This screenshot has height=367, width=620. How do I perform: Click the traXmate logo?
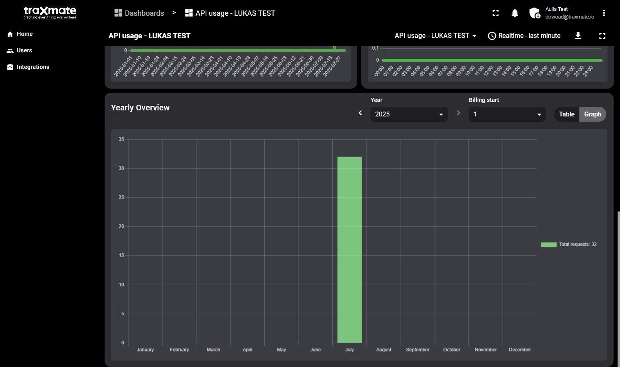[50, 12]
